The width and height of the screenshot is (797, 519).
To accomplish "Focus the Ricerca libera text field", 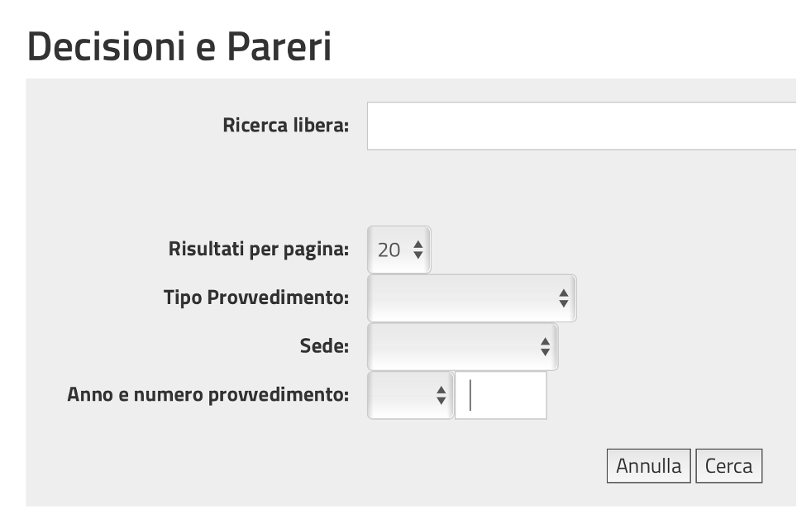I will pyautogui.click(x=579, y=126).
